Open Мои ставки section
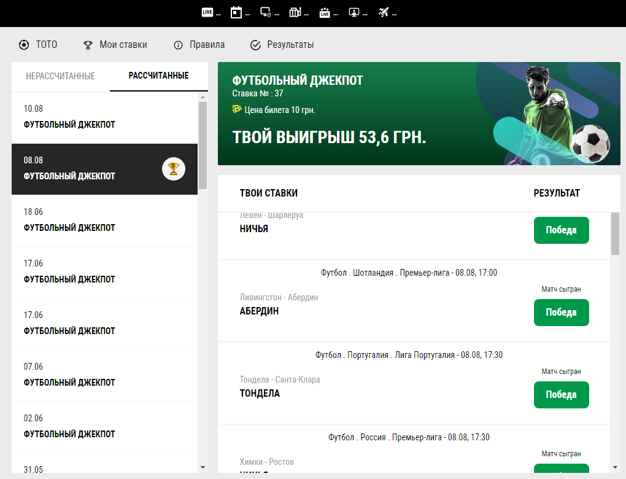The height and width of the screenshot is (479, 626). click(x=123, y=44)
